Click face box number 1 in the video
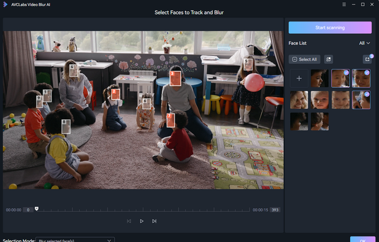 [47, 96]
